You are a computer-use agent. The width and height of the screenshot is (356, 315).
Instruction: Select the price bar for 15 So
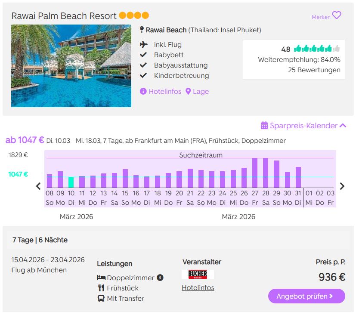tap(125, 178)
